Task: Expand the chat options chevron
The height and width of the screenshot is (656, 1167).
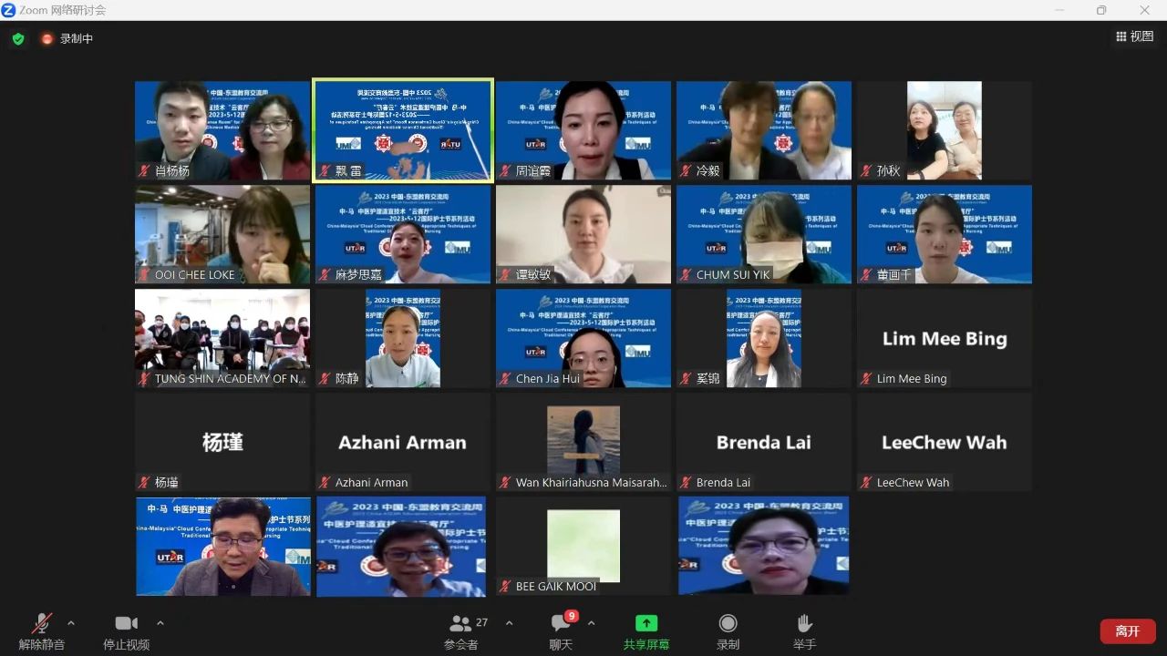Action: pyautogui.click(x=591, y=623)
